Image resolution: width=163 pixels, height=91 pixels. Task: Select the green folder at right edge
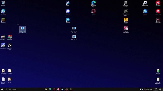158,72
